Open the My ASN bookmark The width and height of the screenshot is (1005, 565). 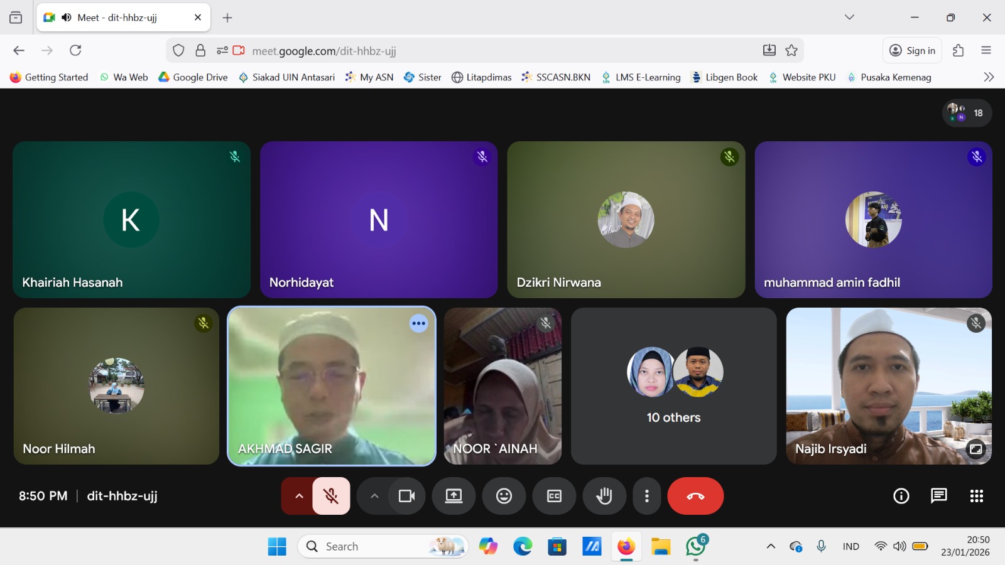[x=369, y=77]
